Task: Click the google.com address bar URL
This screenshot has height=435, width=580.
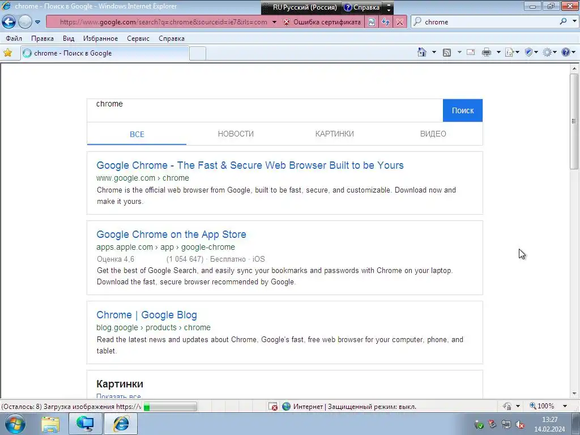Action: [x=164, y=22]
